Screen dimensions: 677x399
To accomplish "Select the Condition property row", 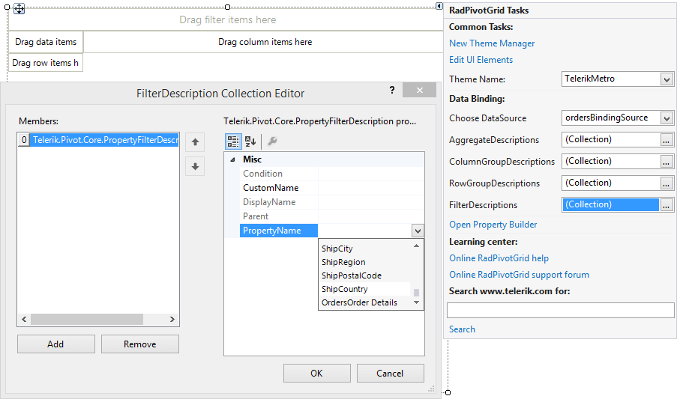I will click(x=332, y=174).
